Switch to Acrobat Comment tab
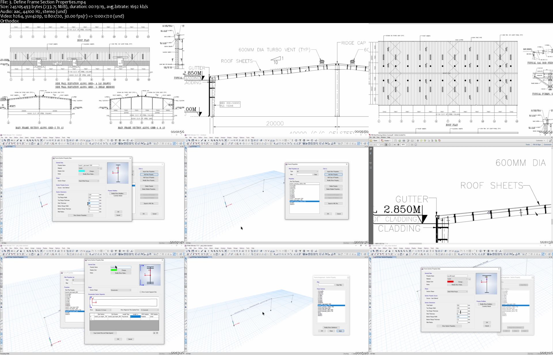The image size is (553, 355). coord(548,144)
